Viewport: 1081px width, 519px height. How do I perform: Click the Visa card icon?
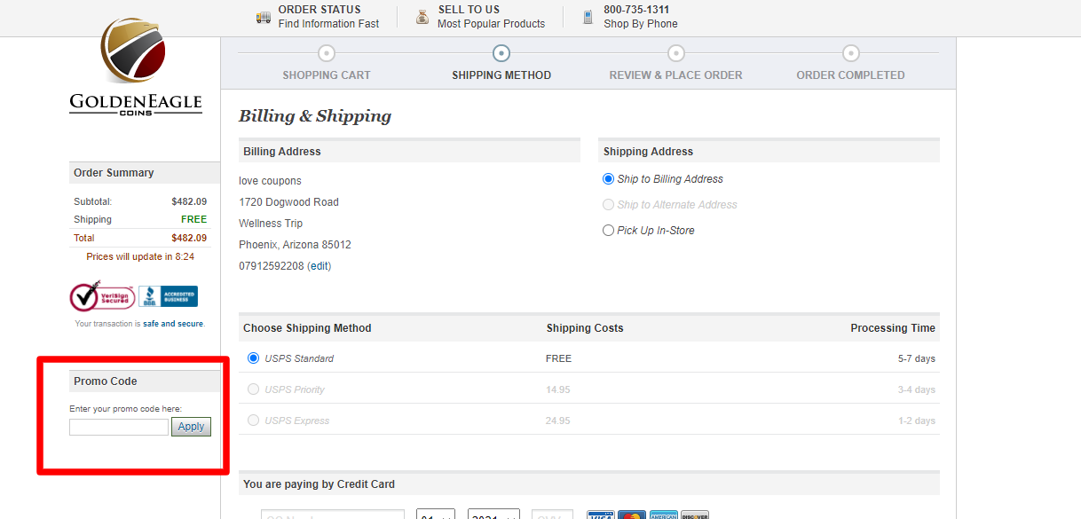[601, 515]
